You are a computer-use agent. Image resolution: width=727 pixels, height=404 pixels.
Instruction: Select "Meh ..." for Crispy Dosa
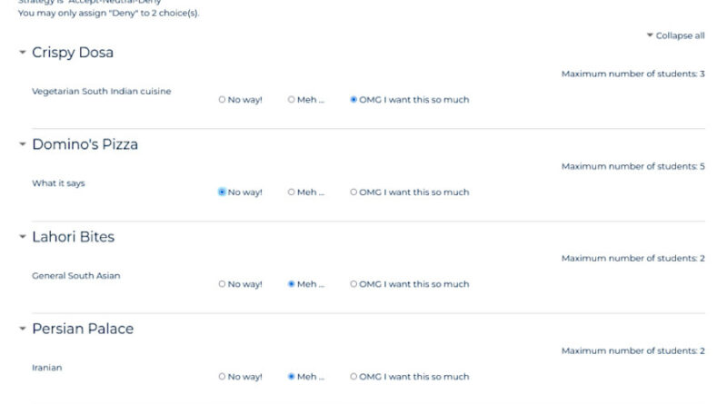click(291, 100)
